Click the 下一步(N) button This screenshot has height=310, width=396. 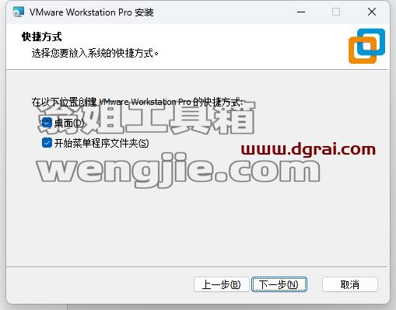[x=279, y=284]
